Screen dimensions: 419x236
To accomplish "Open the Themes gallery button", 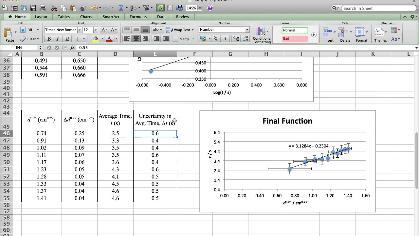I will [x=380, y=35].
